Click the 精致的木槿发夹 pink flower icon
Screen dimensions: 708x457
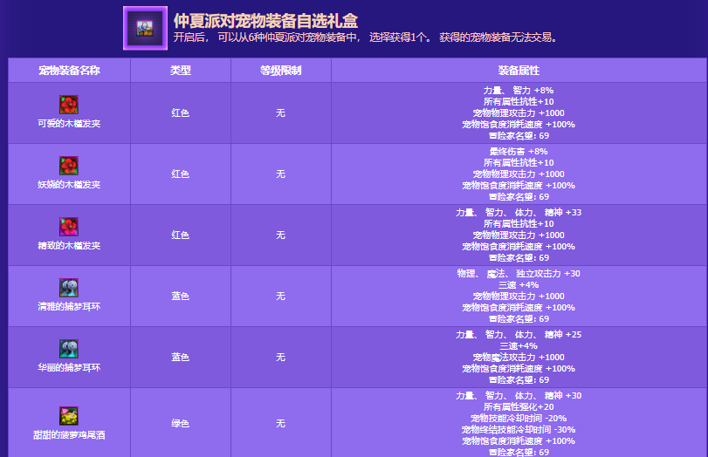pyautogui.click(x=69, y=227)
